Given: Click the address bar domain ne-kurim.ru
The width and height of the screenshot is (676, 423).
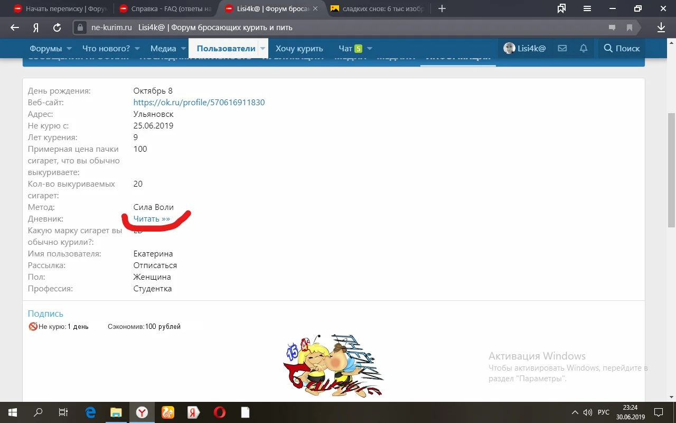Looking at the screenshot, I should 111,27.
